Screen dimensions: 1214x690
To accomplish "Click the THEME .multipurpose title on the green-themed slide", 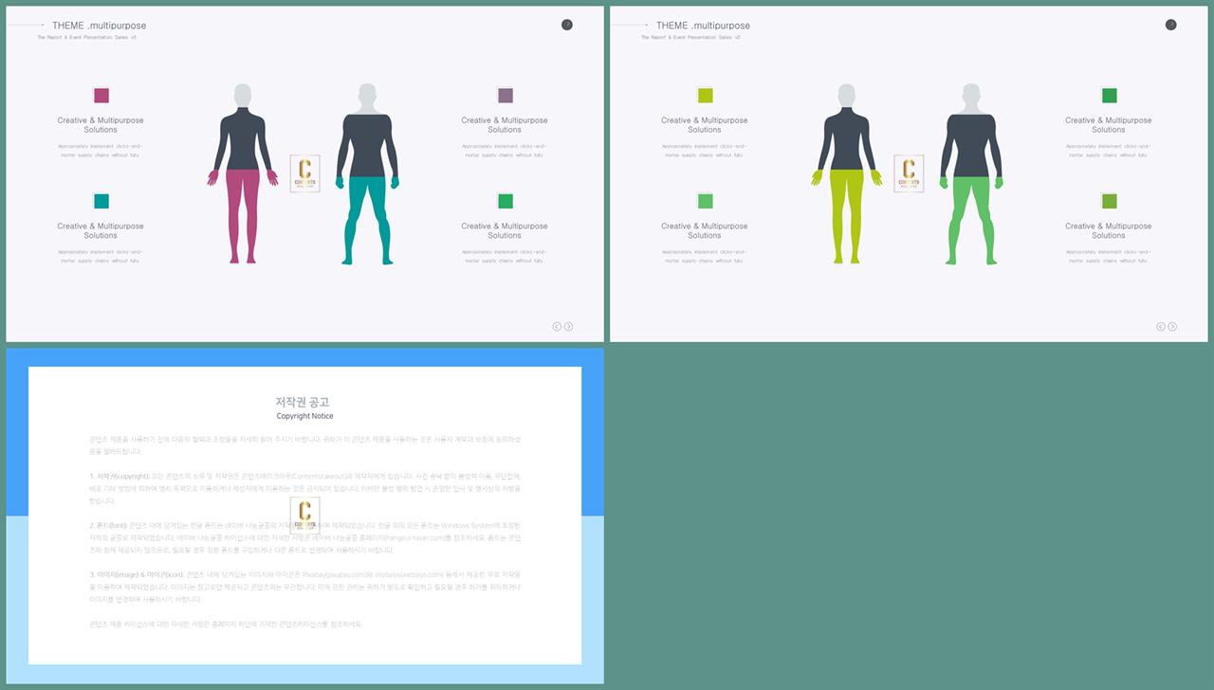I will tap(703, 26).
